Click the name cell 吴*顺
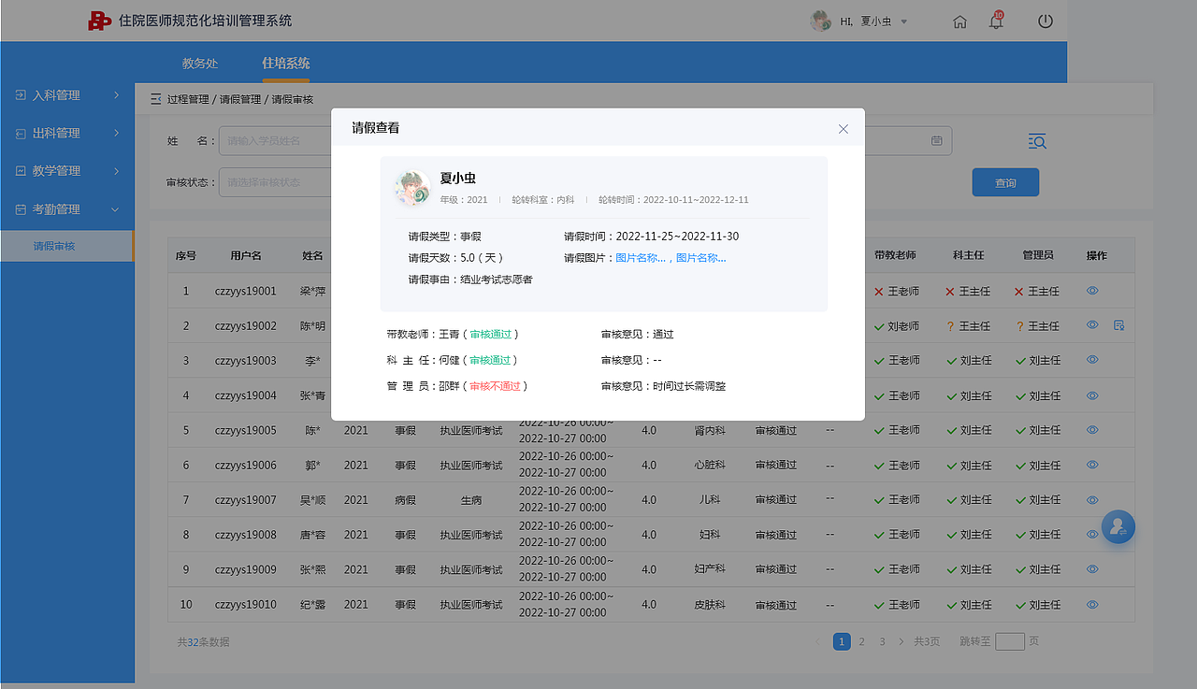 312,500
